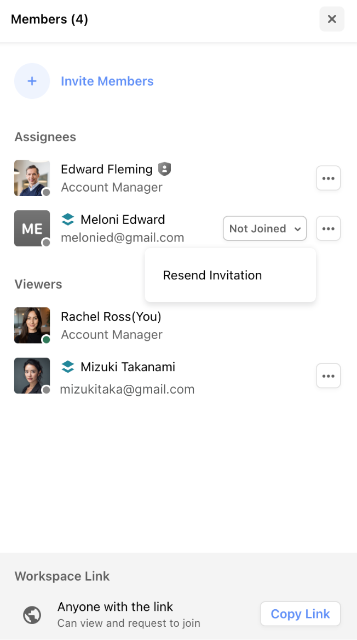This screenshot has height=640, width=357.
Task: Click the ME initials avatar
Action: [x=32, y=228]
